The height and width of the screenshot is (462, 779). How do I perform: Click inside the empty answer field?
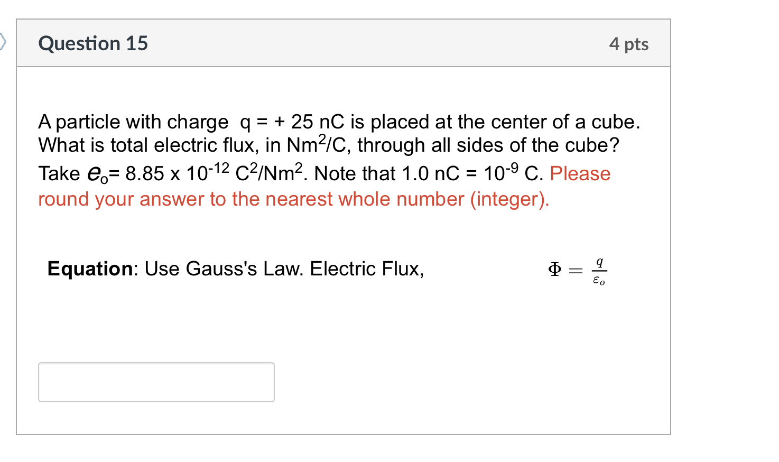point(156,382)
